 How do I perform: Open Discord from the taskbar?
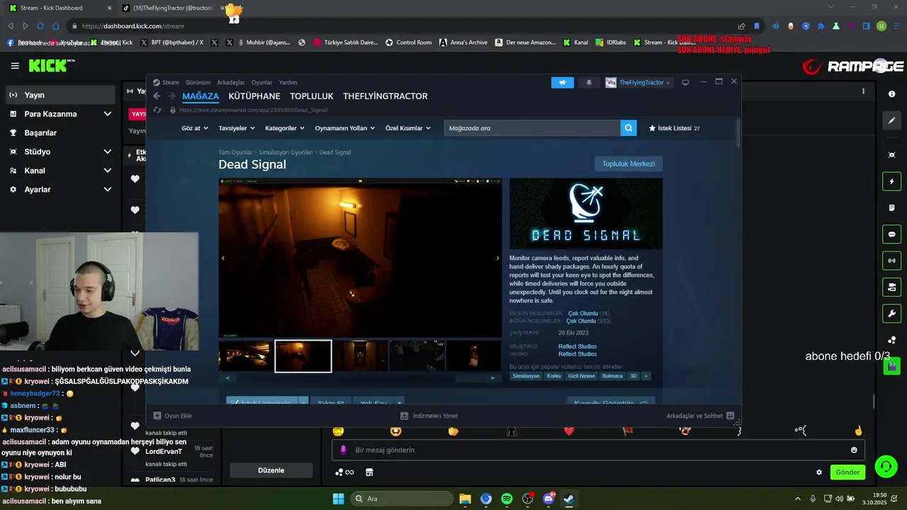548,499
